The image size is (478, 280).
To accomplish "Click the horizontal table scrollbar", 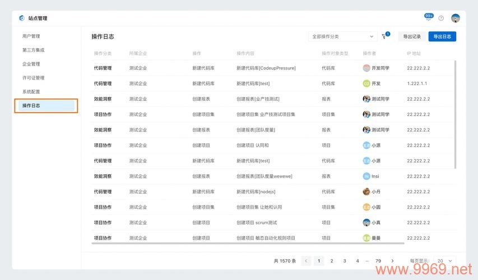I will pyautogui.click(x=248, y=243).
